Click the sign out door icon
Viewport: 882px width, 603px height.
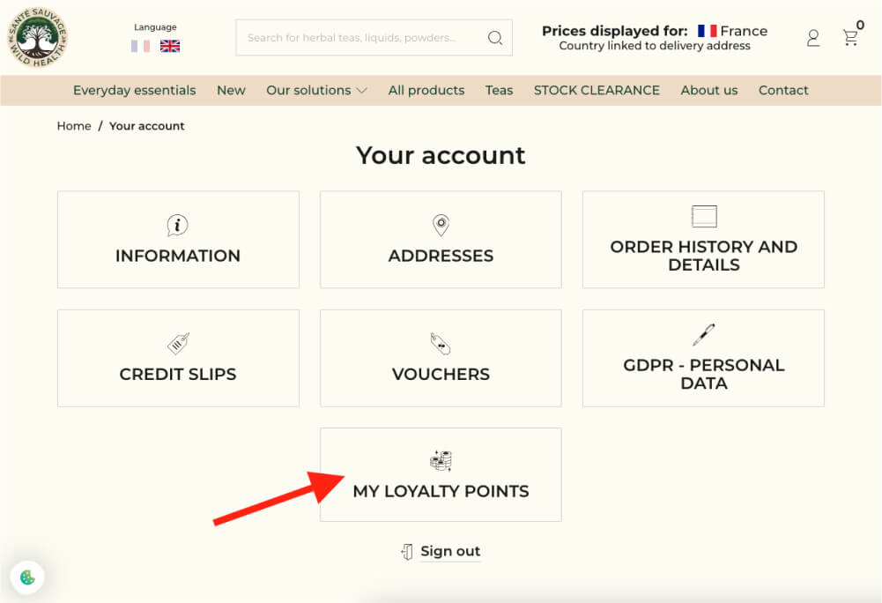point(407,552)
